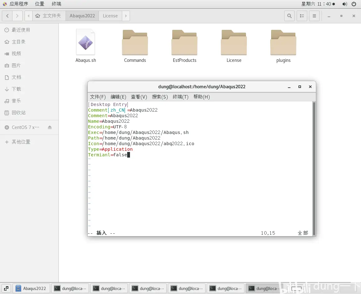Minimize the terminal window
This screenshot has width=361, height=294.
pos(289,87)
